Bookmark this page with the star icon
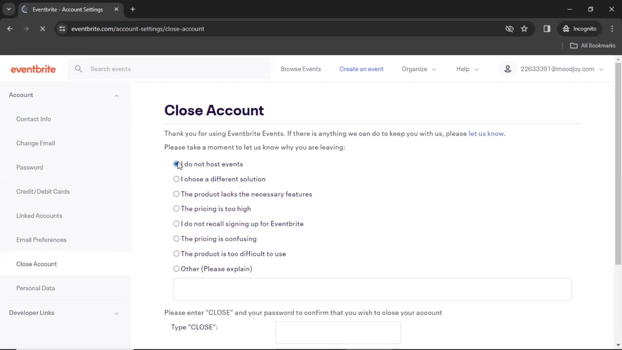This screenshot has width=622, height=350. [x=524, y=29]
